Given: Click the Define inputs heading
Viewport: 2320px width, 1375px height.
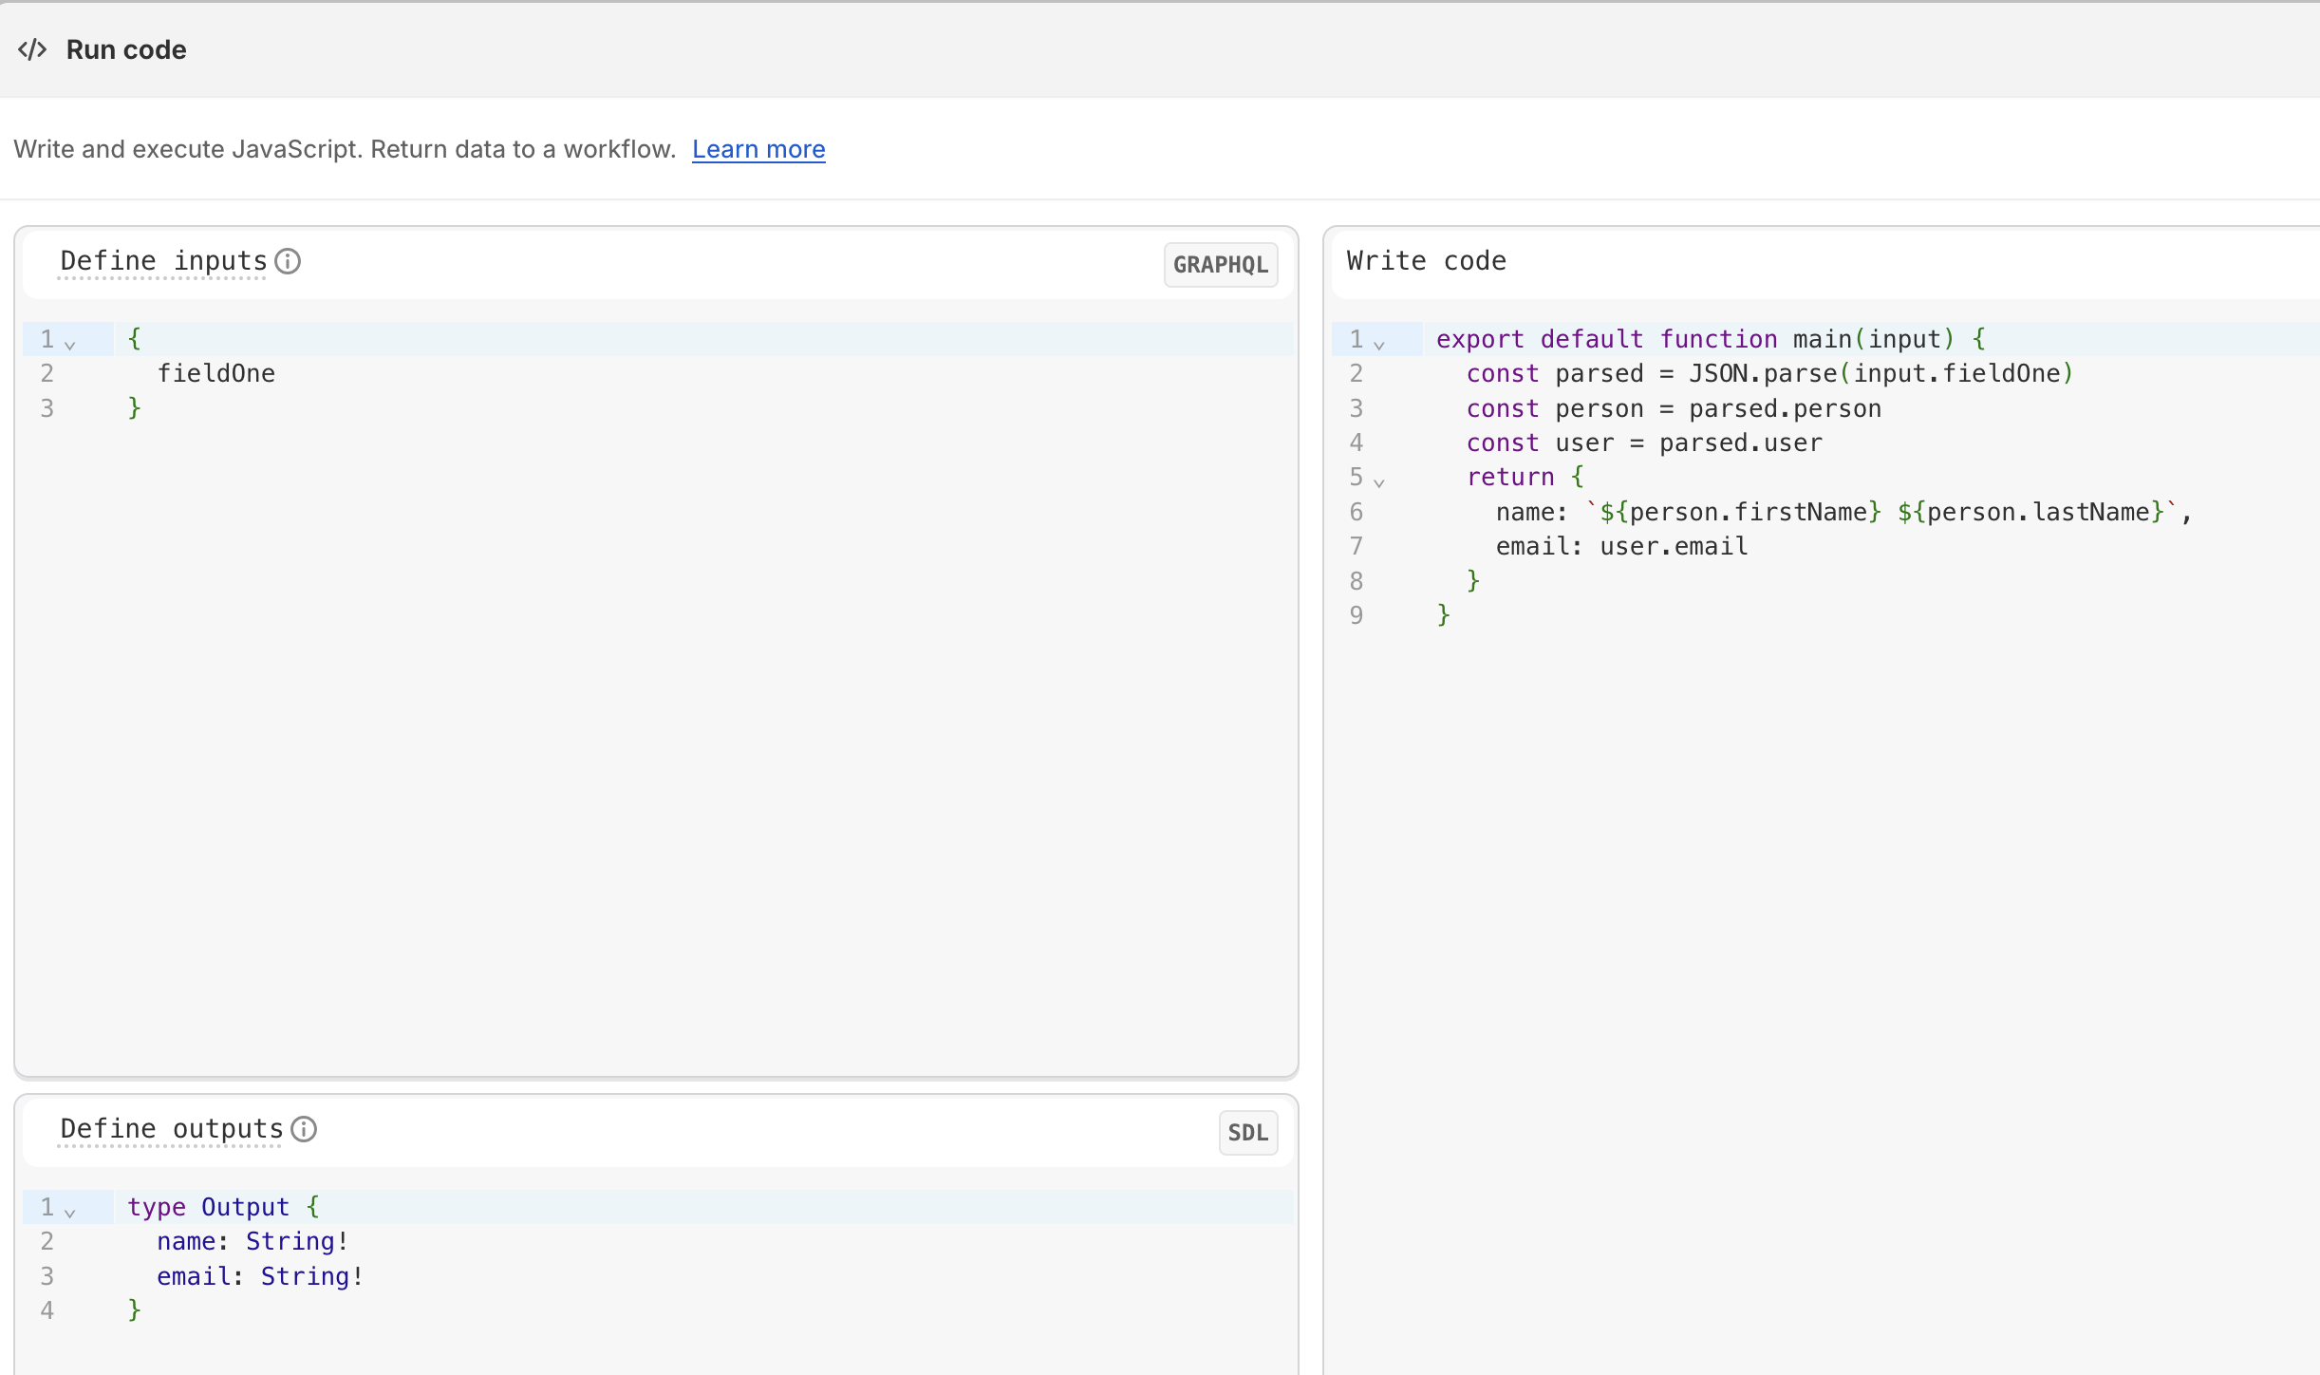Looking at the screenshot, I should [x=163, y=261].
